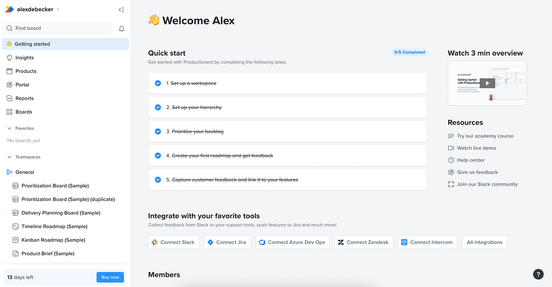Click the Boards grid icon
Screen dimensions: 552x287
coord(9,112)
